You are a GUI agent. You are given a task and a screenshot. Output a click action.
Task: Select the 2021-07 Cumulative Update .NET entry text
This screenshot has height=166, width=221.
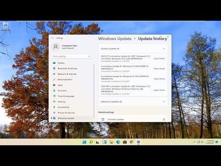coord(126,57)
